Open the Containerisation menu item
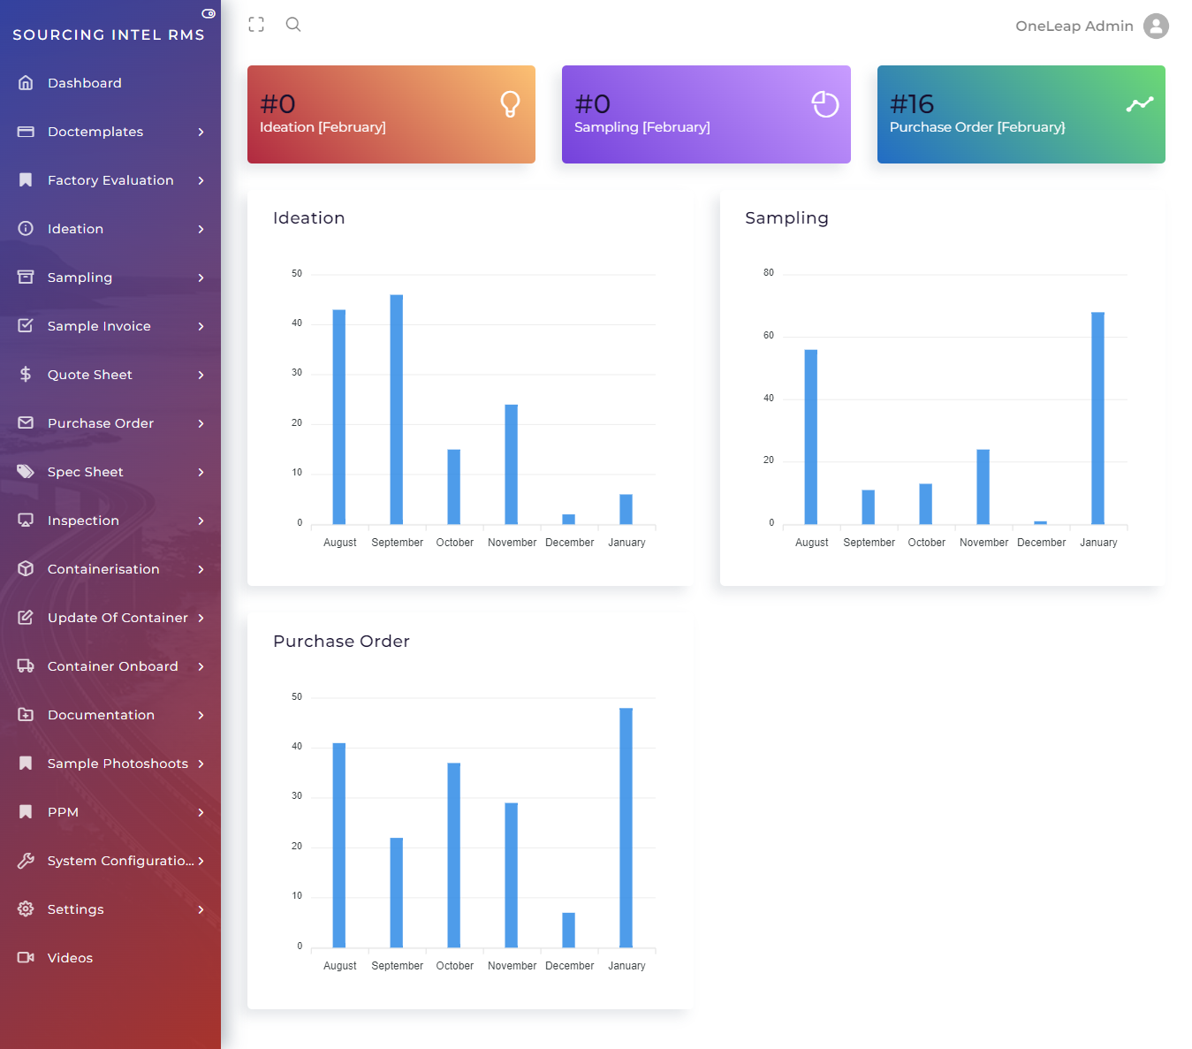The height and width of the screenshot is (1049, 1192). pyautogui.click(x=103, y=569)
